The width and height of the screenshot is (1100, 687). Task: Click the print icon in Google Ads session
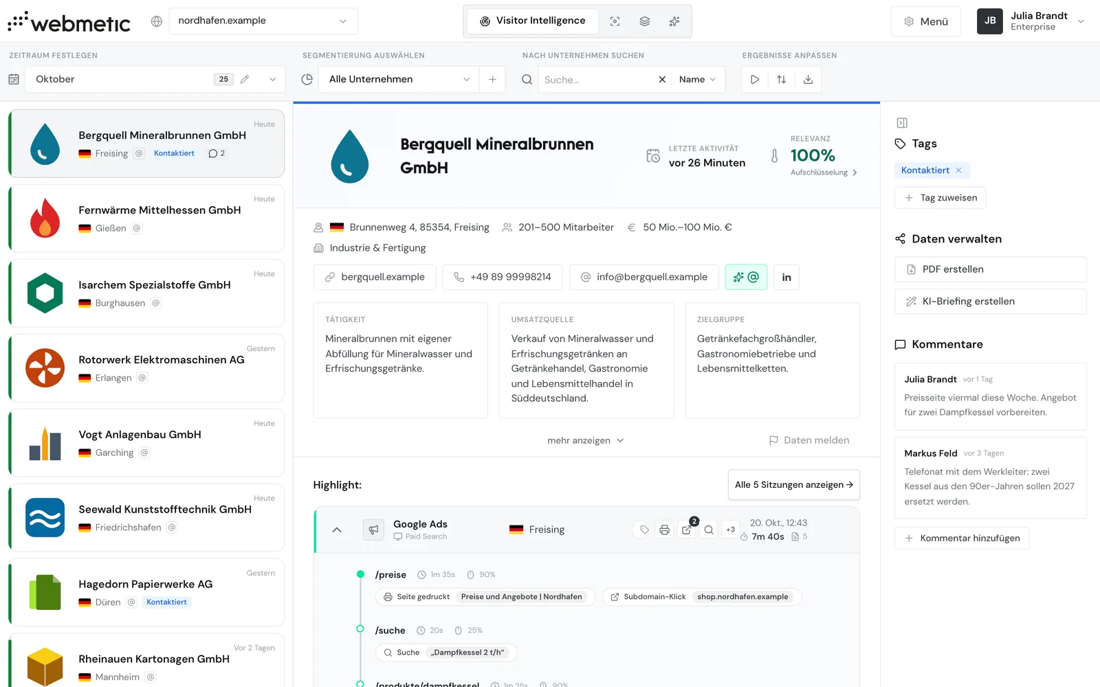664,530
